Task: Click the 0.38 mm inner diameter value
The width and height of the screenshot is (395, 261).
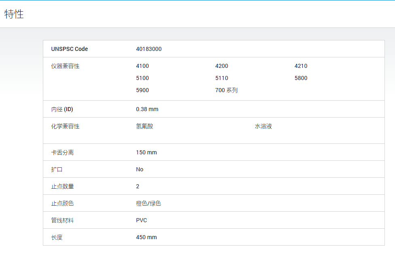Action: pos(147,109)
